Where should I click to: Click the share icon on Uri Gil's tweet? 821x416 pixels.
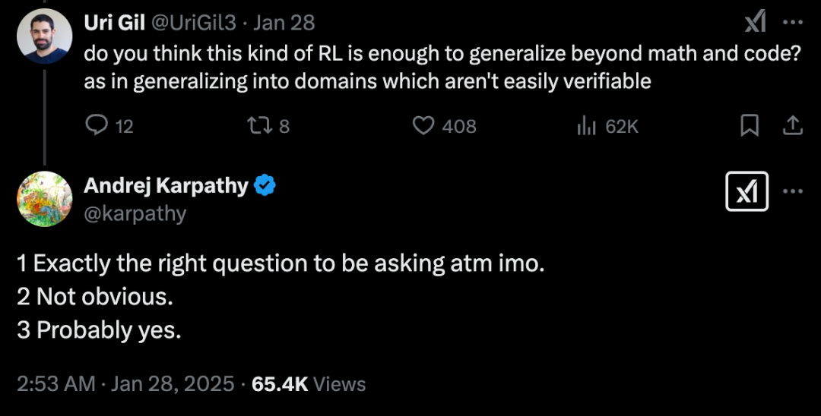pyautogui.click(x=793, y=125)
